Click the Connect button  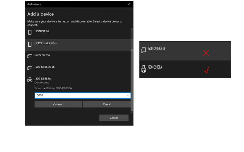coord(58,104)
